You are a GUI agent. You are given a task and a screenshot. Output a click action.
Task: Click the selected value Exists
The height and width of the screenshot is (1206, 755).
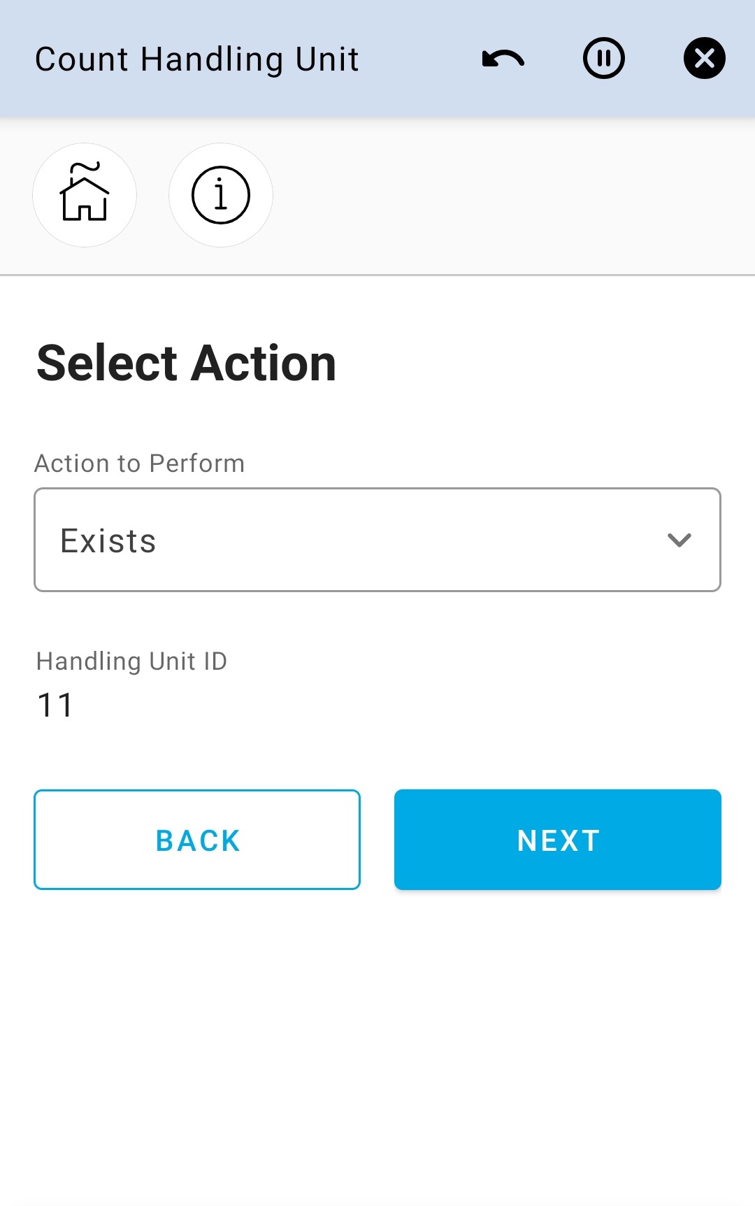click(108, 540)
